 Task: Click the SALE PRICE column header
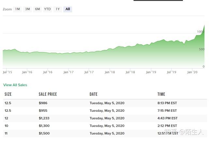(48, 94)
